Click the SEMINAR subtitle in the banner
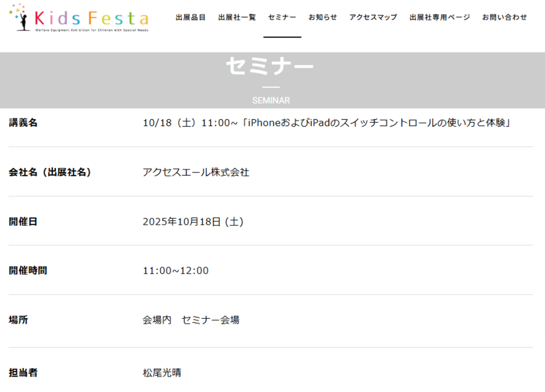The height and width of the screenshot is (392, 545). pyautogui.click(x=271, y=100)
